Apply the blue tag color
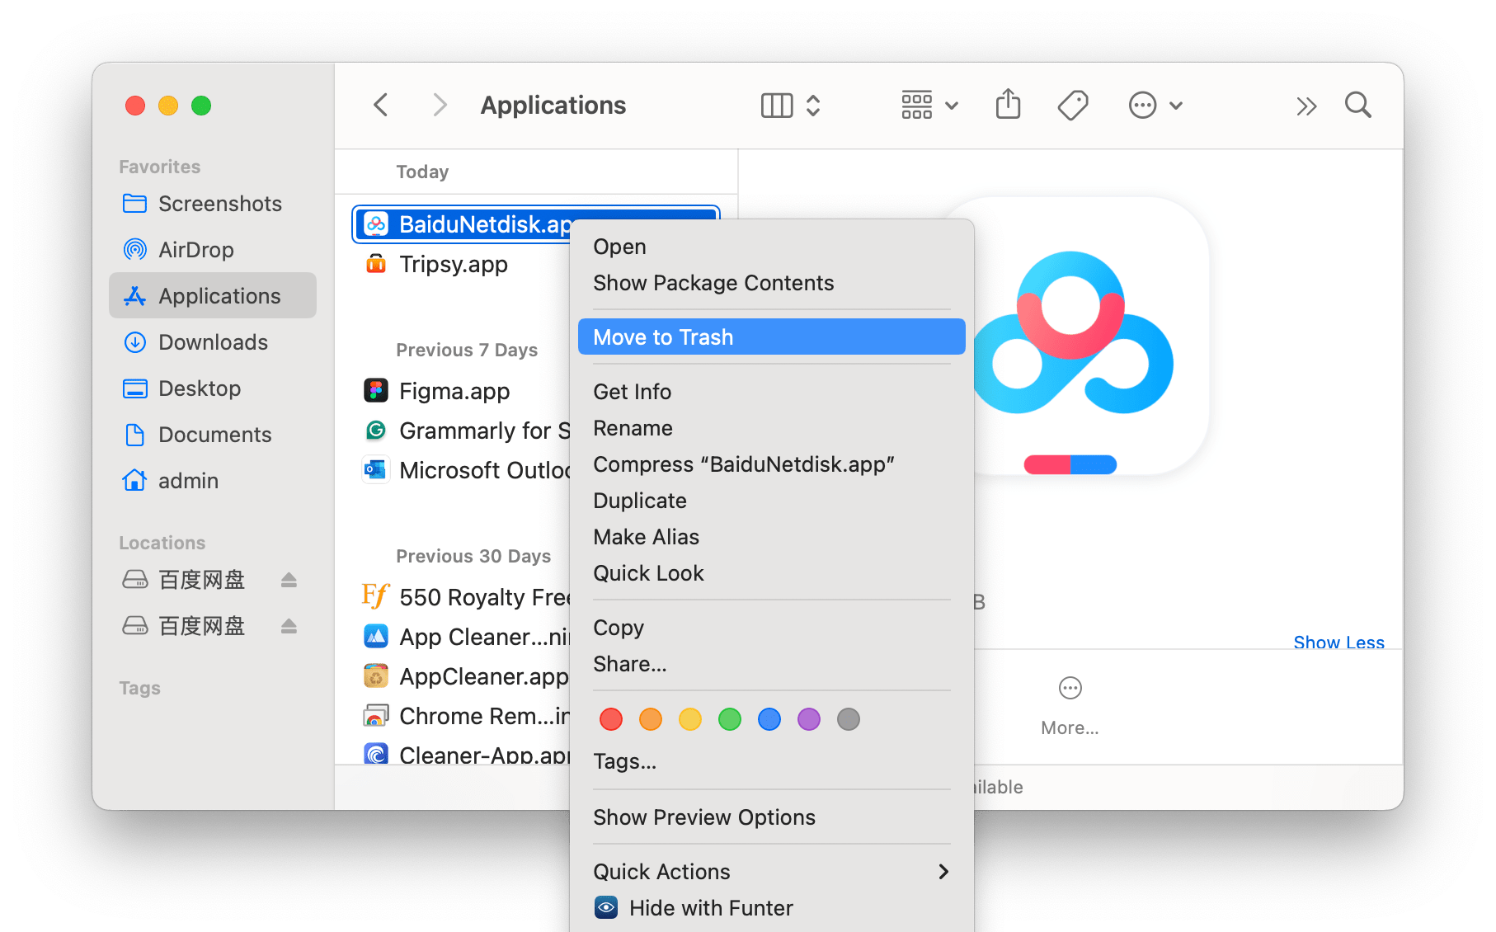 769,719
